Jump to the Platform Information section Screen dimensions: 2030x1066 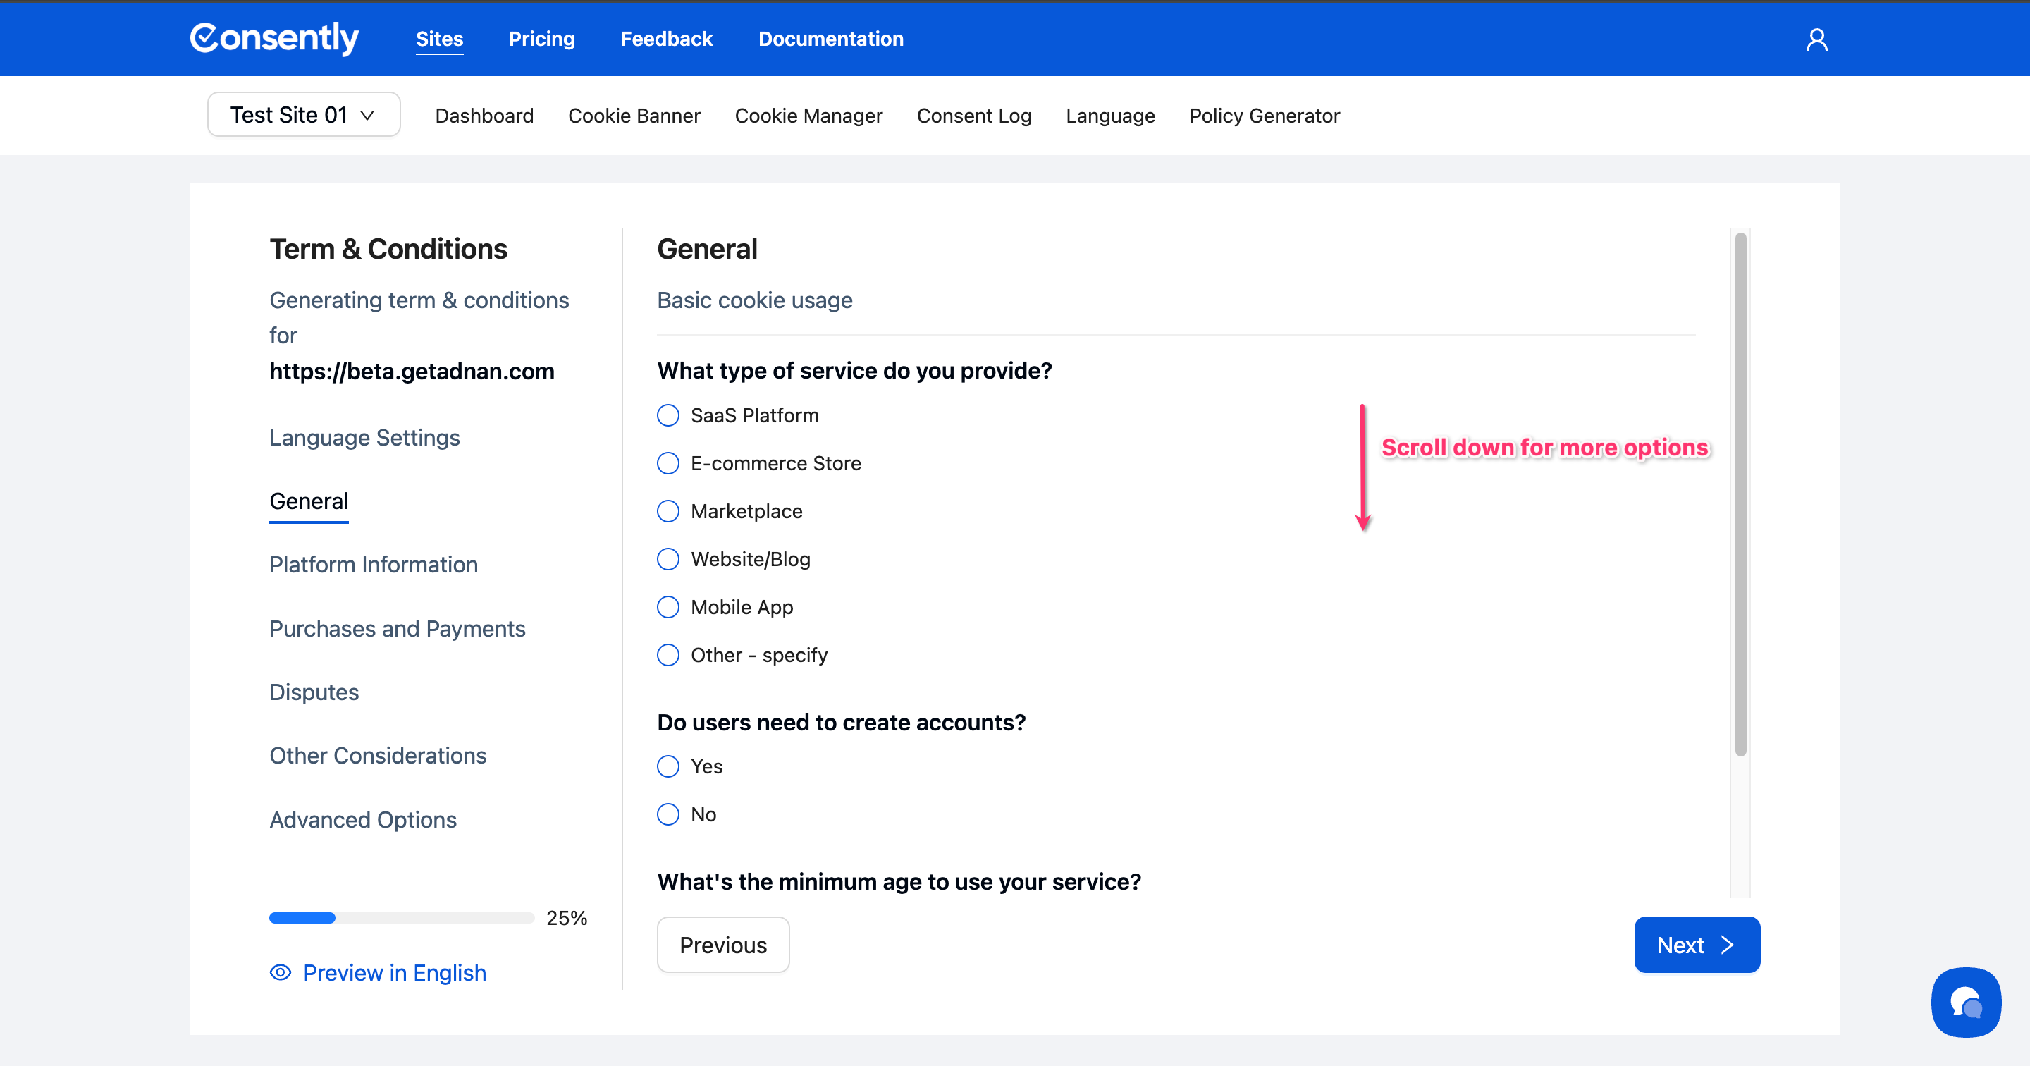374,565
